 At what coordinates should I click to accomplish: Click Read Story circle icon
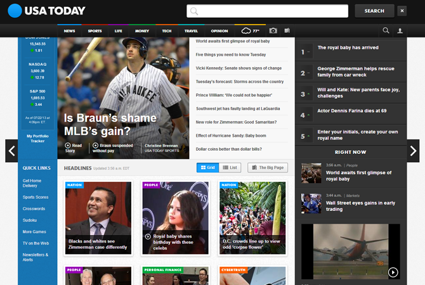68,145
